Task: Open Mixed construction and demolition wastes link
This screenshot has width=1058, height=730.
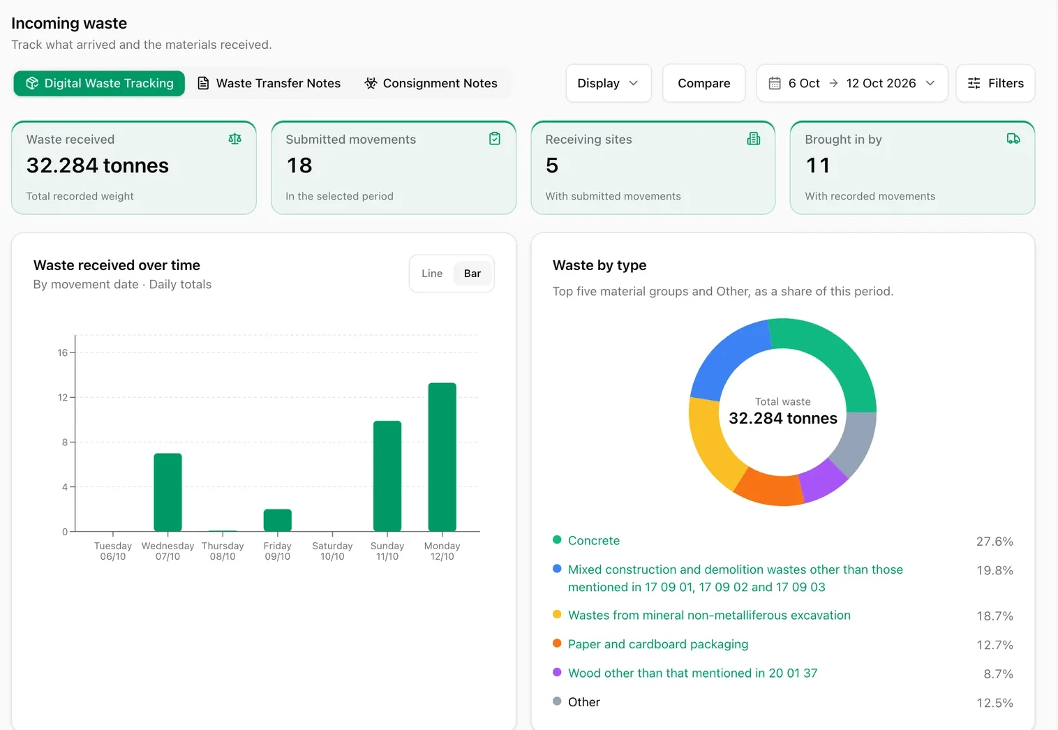Action: coord(736,579)
